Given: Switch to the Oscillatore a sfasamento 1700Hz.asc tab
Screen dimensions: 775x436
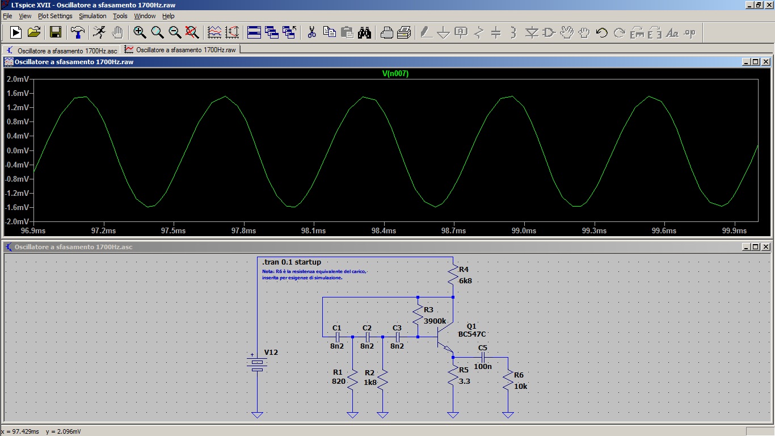Looking at the screenshot, I should pos(62,50).
